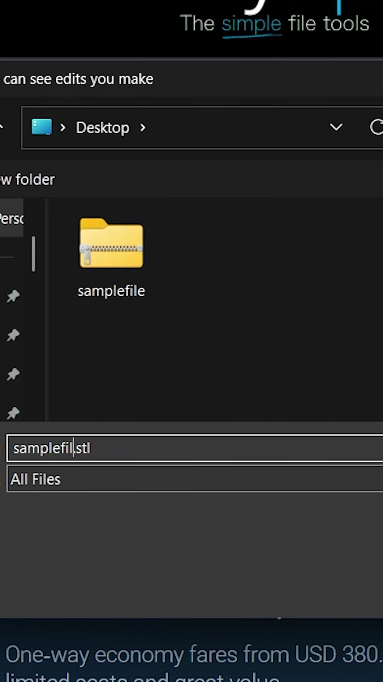Expand the chevron before Desktop breadcrumb
Image resolution: width=383 pixels, height=682 pixels.
tap(63, 128)
